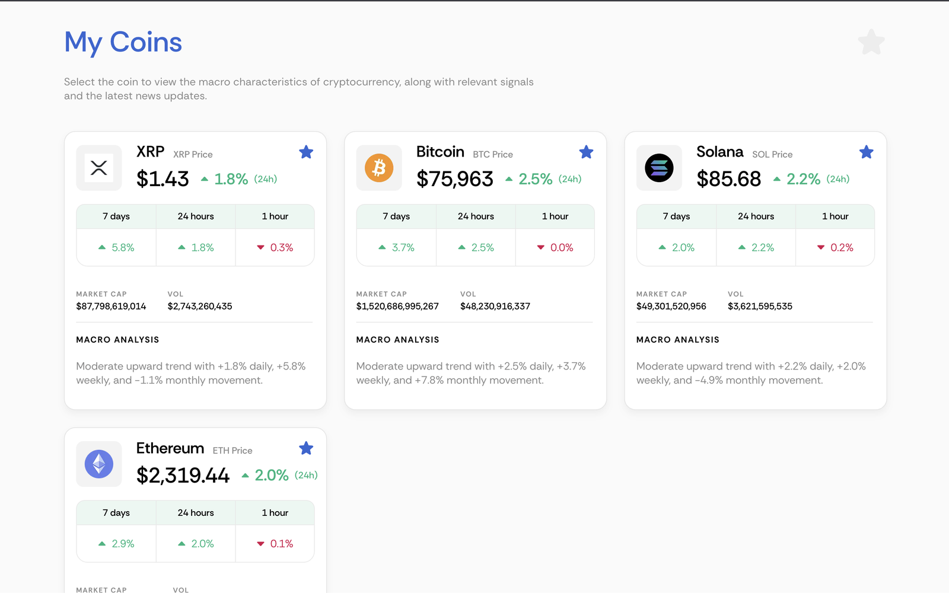Click the red down arrow next to XRP 0.3%
The width and height of the screenshot is (949, 593).
(x=260, y=247)
